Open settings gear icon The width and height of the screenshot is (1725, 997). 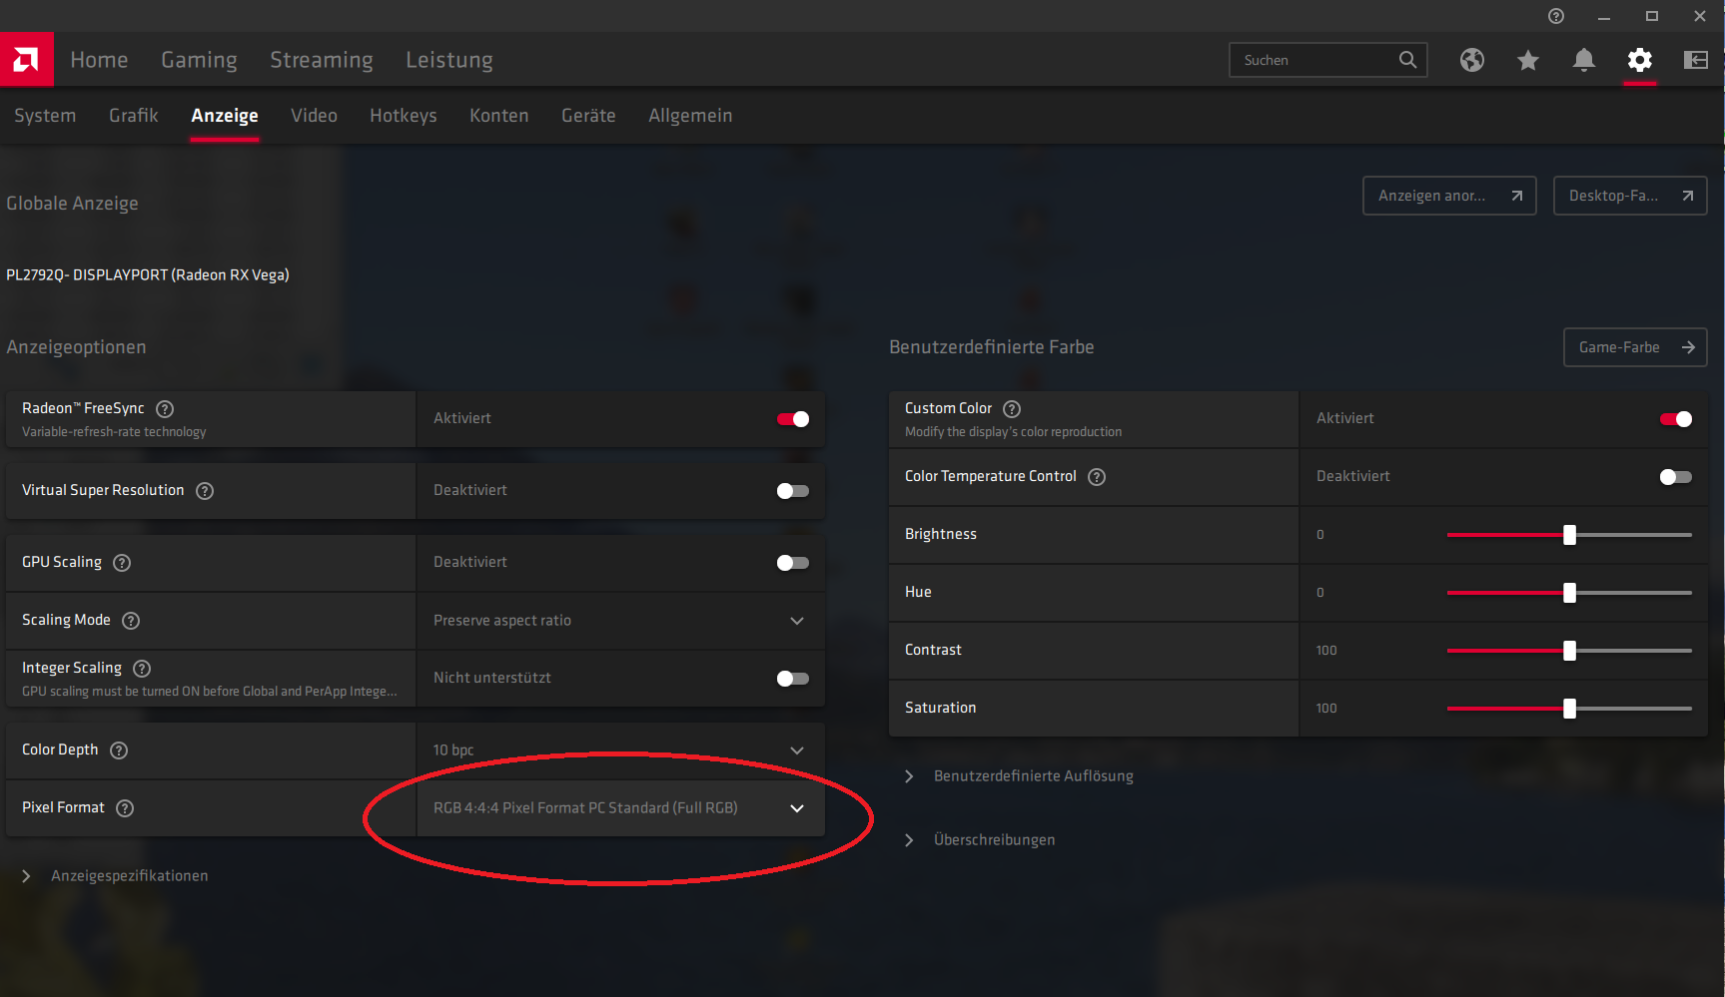point(1639,60)
